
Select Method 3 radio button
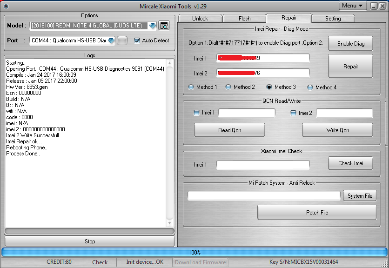click(x=269, y=87)
